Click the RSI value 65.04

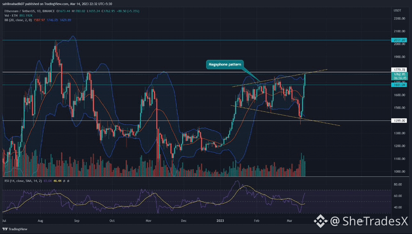[x=48, y=181]
